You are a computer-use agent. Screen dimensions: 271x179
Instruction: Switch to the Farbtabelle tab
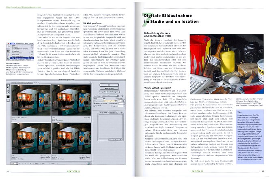coord(103,113)
